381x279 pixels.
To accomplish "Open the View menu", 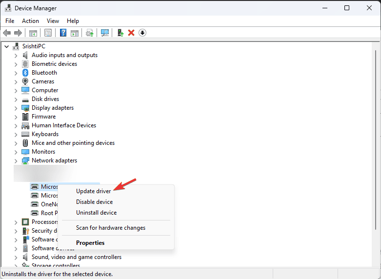I will [x=53, y=21].
